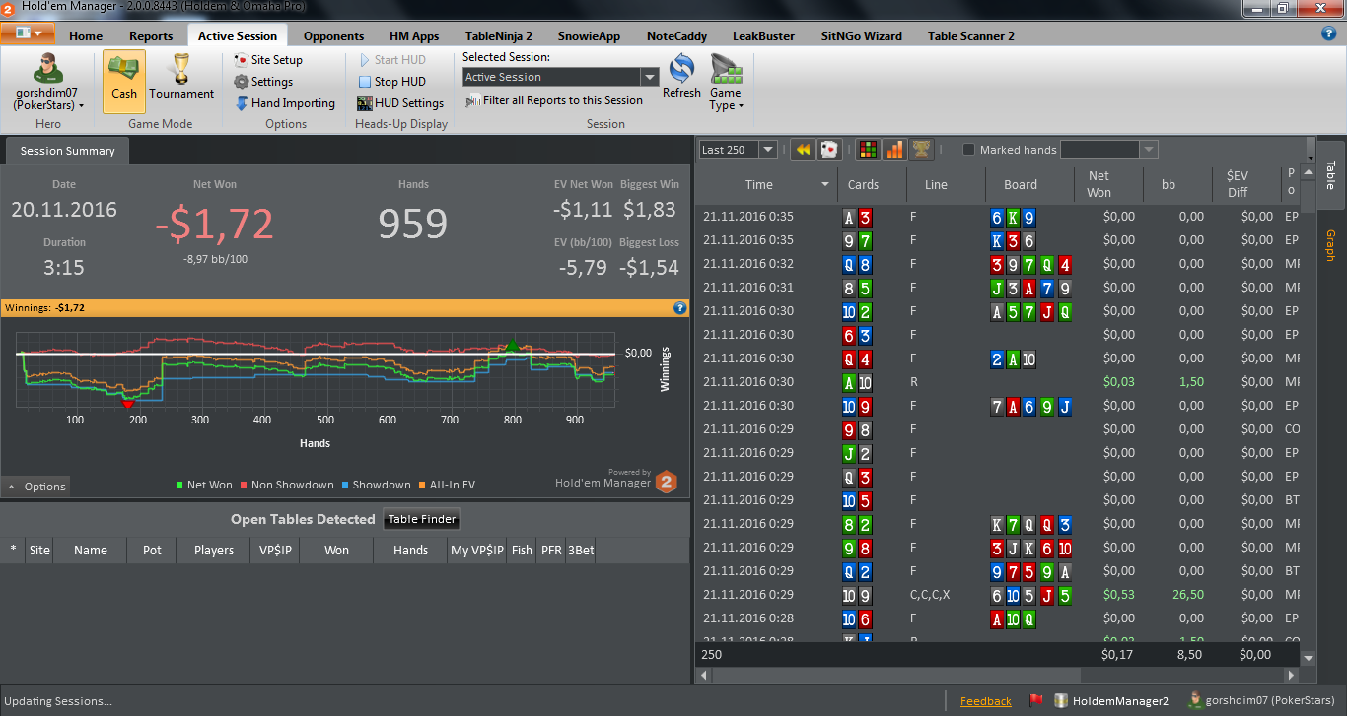Select Tournament game mode
The height and width of the screenshot is (716, 1347).
[181, 78]
